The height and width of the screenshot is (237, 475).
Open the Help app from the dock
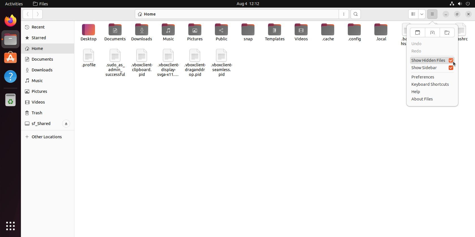click(x=10, y=76)
